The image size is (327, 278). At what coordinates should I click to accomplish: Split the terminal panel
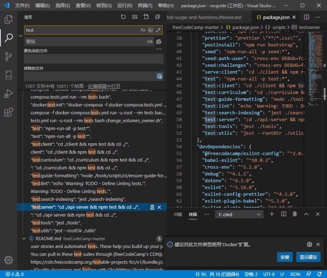pyautogui.click(x=283, y=214)
